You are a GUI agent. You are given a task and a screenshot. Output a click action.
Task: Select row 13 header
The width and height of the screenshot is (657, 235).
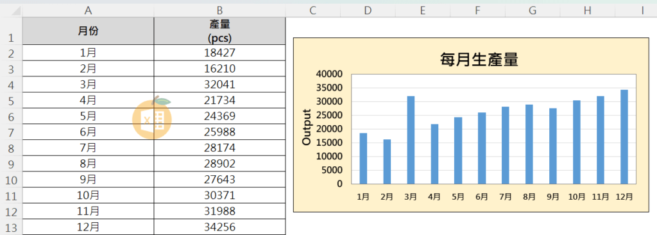point(11,227)
